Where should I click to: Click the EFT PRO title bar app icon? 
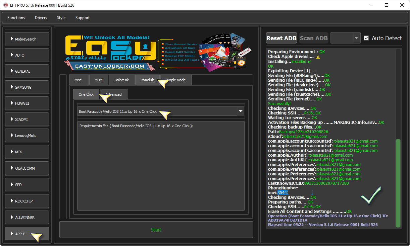click(6, 5)
